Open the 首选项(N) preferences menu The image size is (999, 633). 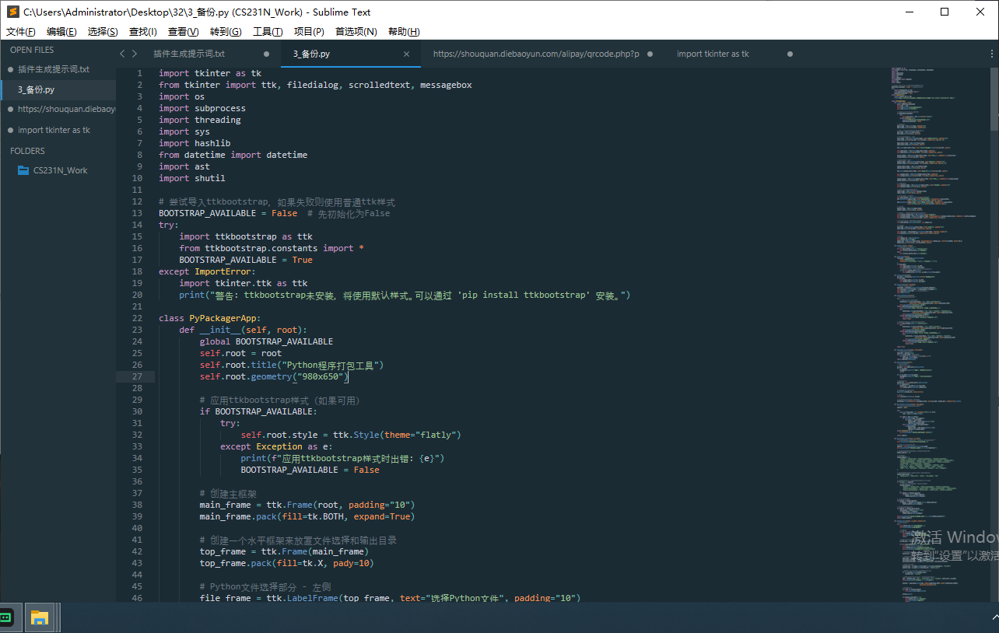point(356,32)
